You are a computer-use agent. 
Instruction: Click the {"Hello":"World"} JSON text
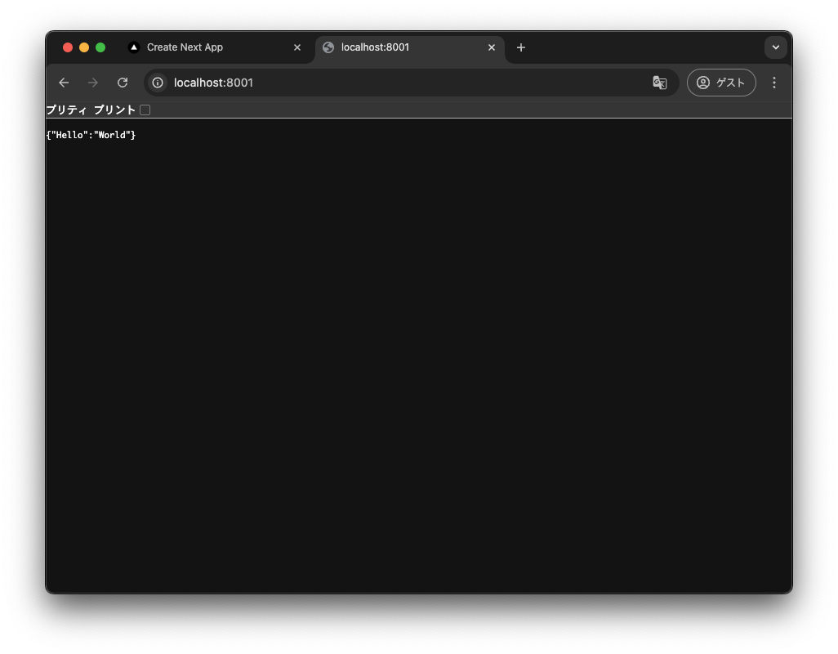[x=91, y=135]
